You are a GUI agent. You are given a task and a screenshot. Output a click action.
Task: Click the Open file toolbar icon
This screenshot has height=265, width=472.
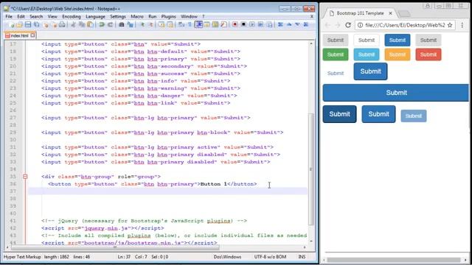20,24
